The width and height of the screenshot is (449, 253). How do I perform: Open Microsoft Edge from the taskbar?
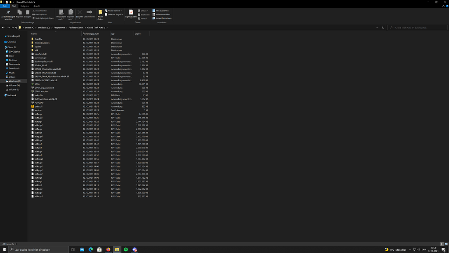[91, 249]
